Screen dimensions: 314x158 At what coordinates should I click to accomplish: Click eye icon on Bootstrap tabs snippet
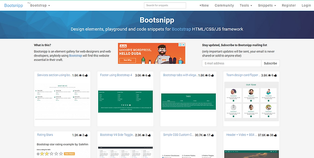(x=206, y=75)
